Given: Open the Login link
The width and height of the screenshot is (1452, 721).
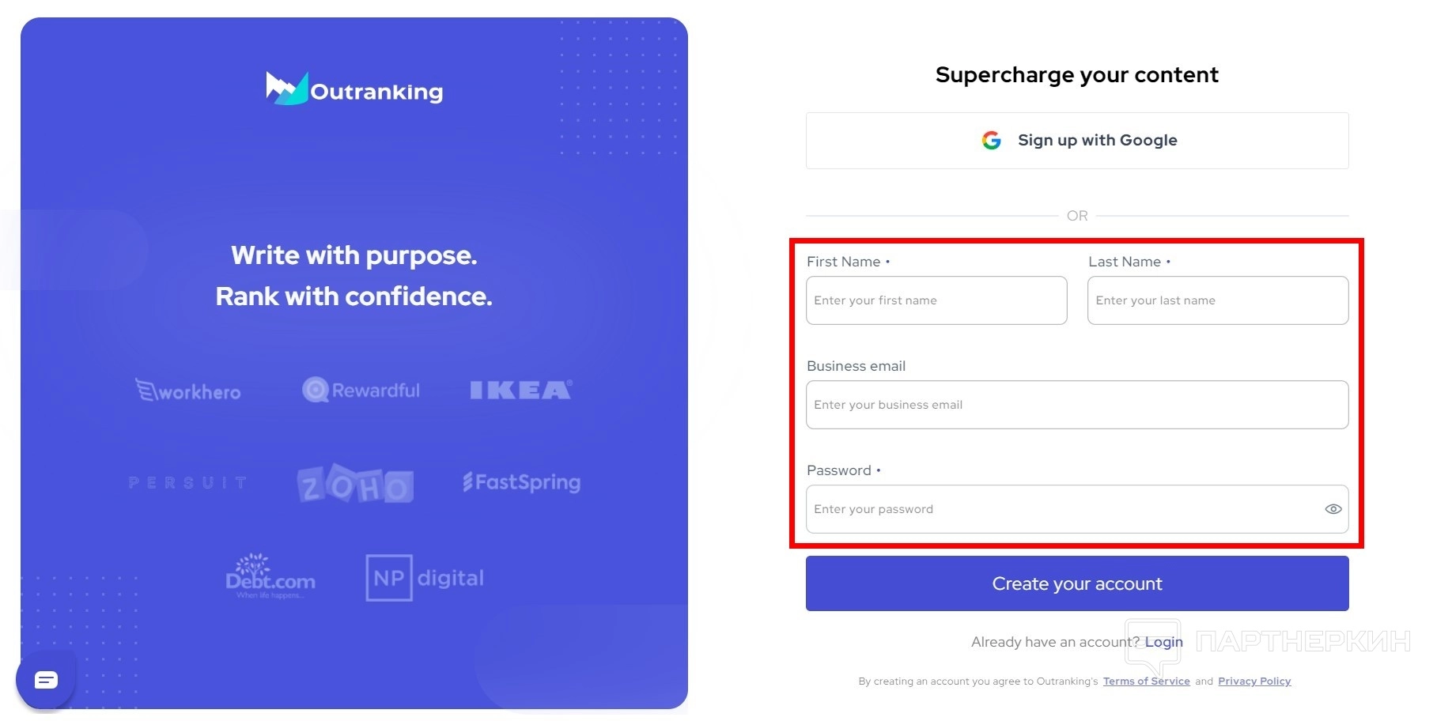Looking at the screenshot, I should 1163,642.
